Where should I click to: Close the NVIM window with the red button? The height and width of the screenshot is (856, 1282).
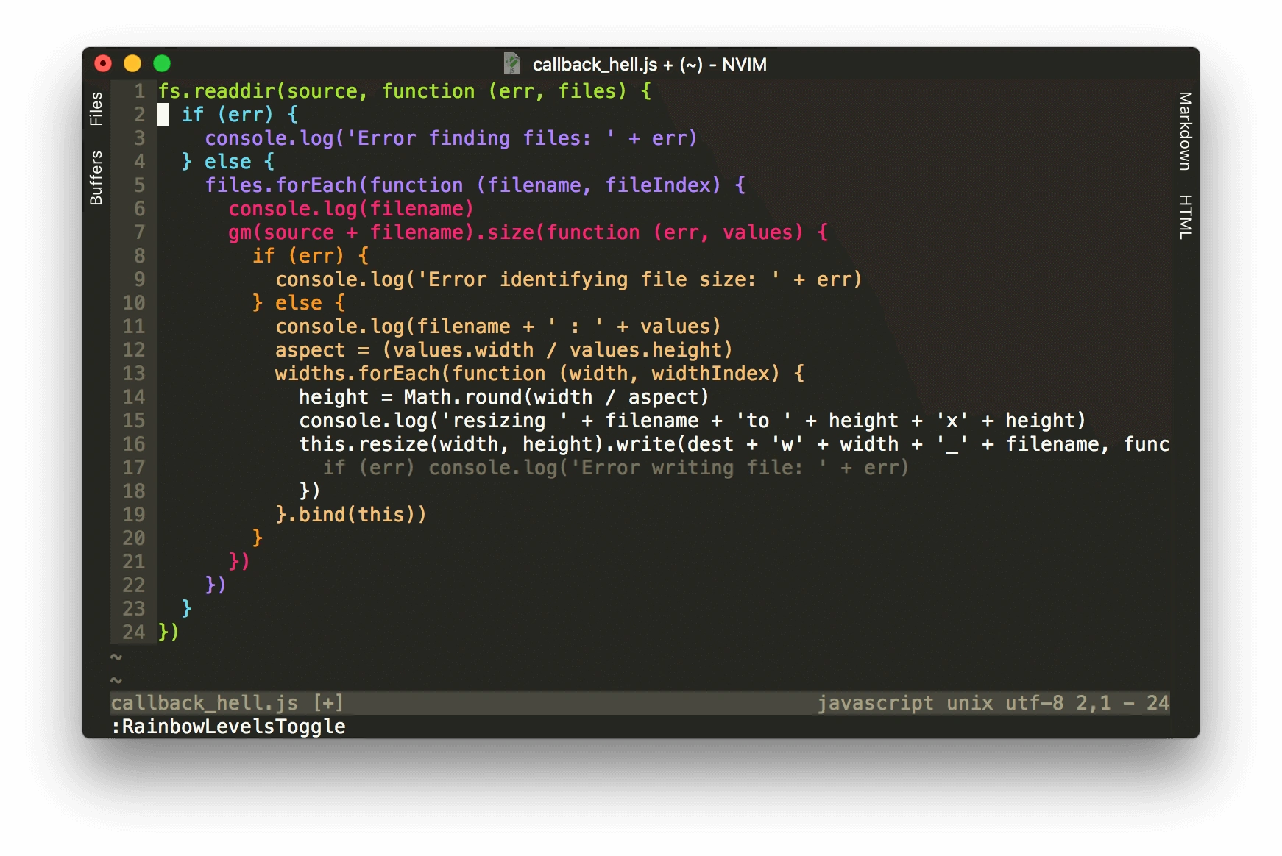click(103, 64)
